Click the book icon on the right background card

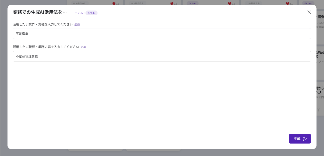click(x=319, y=110)
